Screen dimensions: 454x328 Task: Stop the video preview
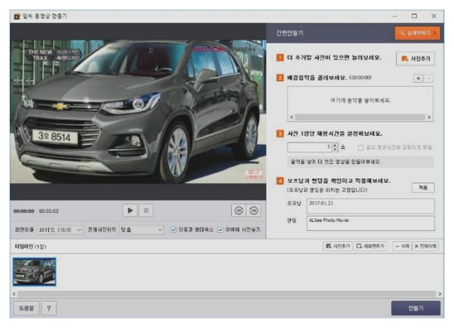tap(146, 211)
